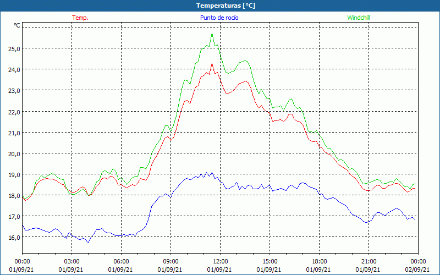The image size is (440, 275).
Task: Click the red Temp. curve peak near 11:30
Action: pyautogui.click(x=212, y=64)
